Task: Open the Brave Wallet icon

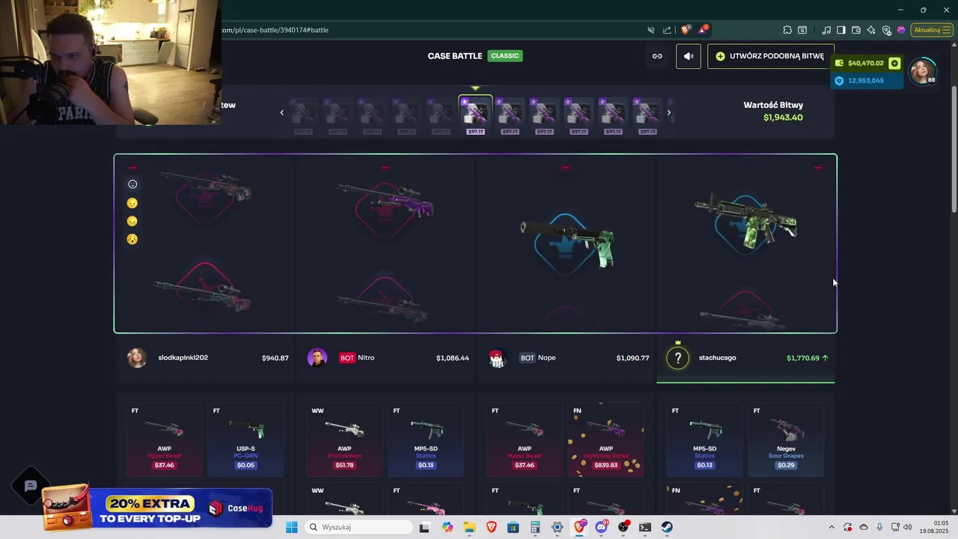Action: 856,30
